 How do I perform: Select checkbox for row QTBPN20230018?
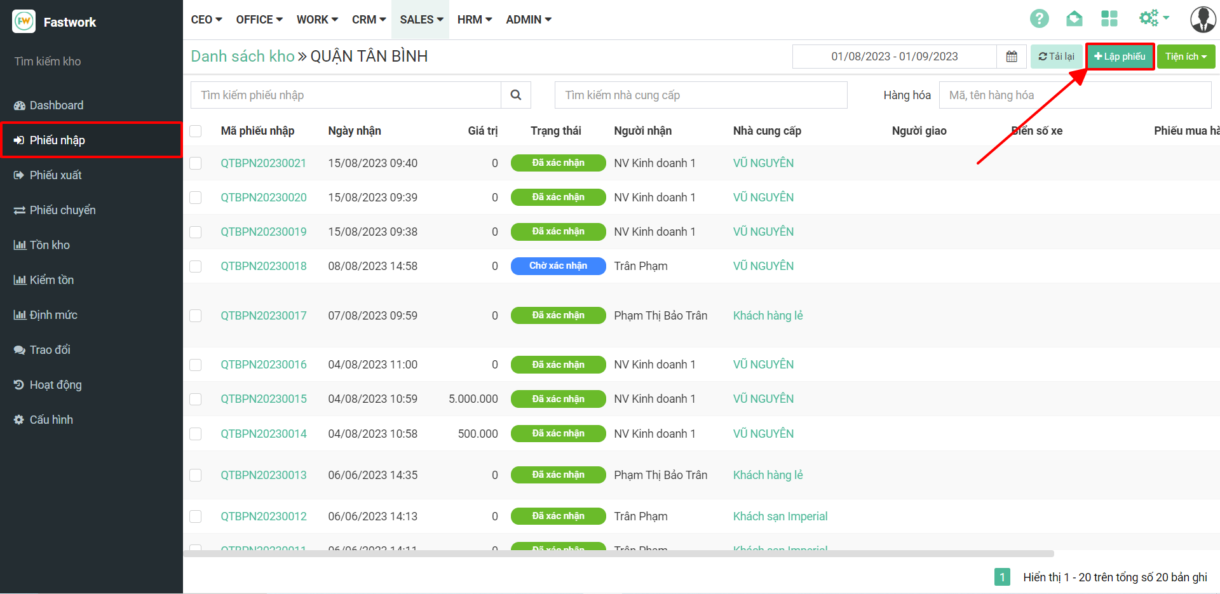(x=196, y=266)
